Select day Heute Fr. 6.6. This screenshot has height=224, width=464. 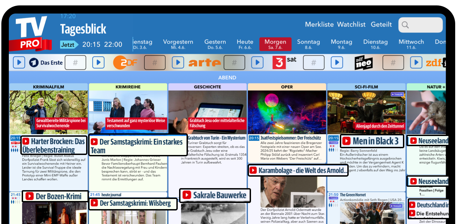[245, 44]
